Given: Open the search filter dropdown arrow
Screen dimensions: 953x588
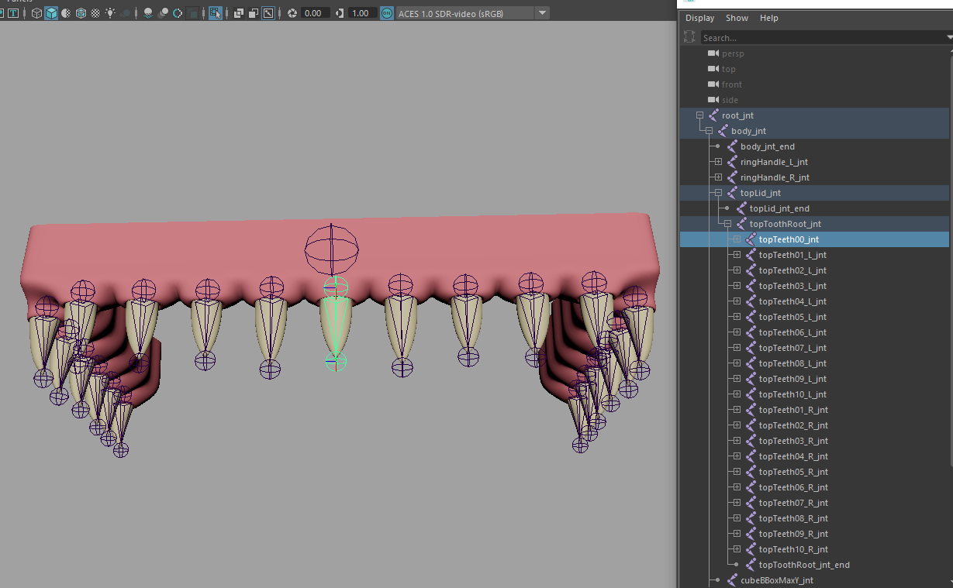Looking at the screenshot, I should 949,37.
